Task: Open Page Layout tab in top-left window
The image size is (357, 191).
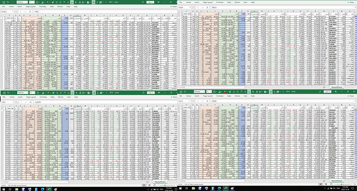Action: coord(31,7)
